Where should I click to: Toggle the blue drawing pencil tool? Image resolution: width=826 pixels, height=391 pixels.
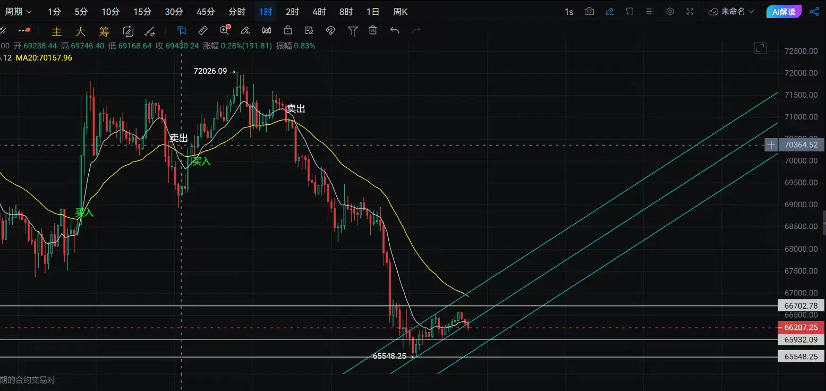click(609, 12)
